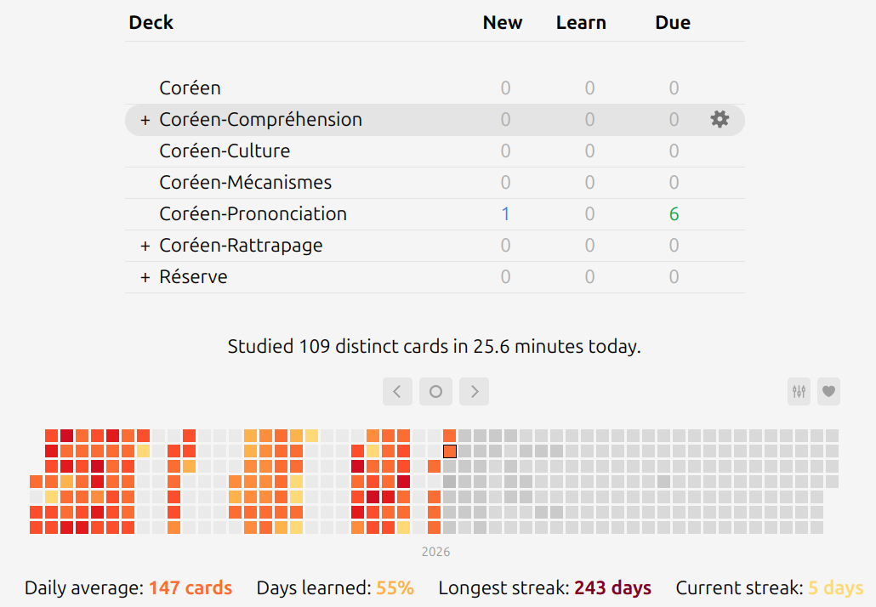Click the Deck column header
Image resolution: width=876 pixels, height=607 pixels.
(x=151, y=22)
